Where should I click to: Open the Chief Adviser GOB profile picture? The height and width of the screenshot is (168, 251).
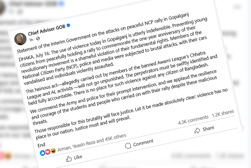pyautogui.click(x=20, y=39)
